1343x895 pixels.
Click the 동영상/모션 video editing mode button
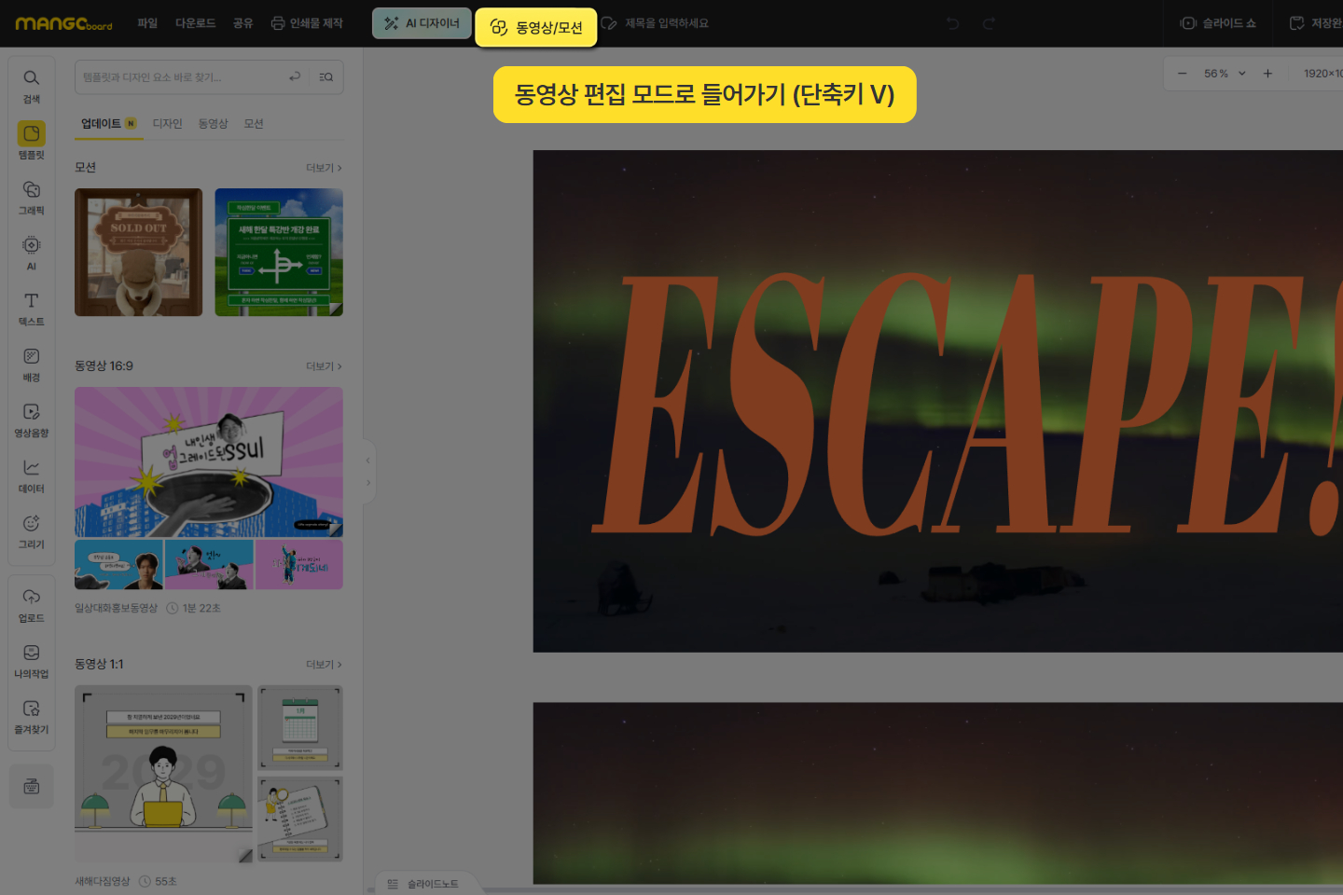click(x=536, y=28)
